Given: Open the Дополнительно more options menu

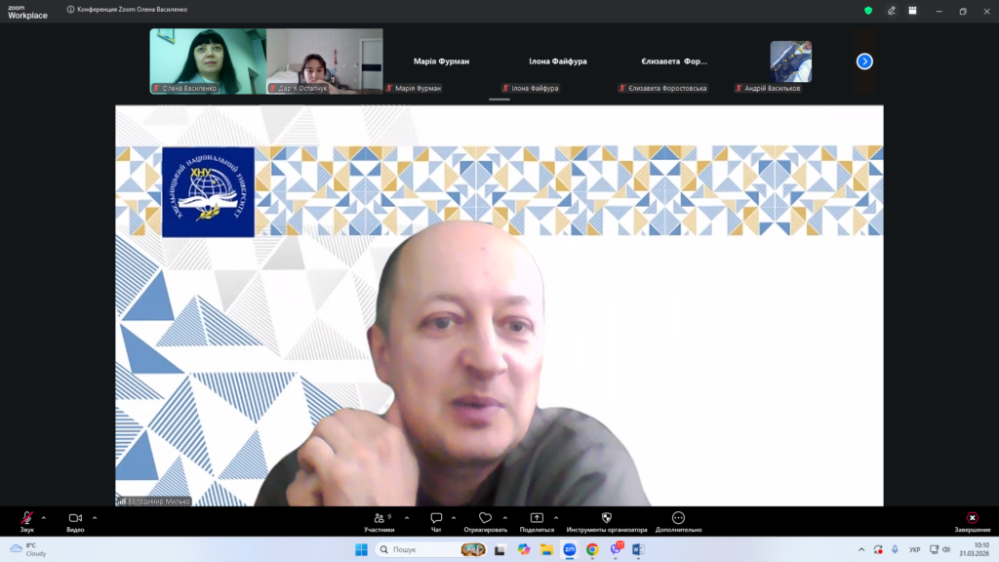Looking at the screenshot, I should tap(678, 518).
